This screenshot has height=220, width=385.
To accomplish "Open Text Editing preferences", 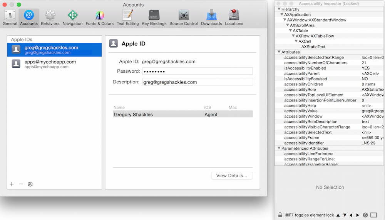I will [x=128, y=18].
